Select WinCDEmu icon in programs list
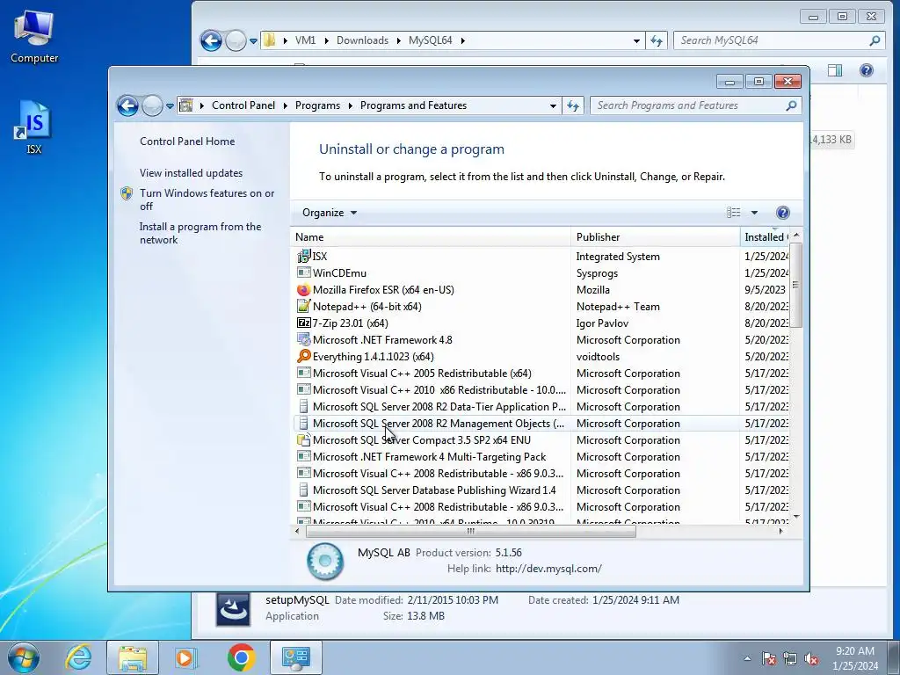900x675 pixels. [303, 272]
